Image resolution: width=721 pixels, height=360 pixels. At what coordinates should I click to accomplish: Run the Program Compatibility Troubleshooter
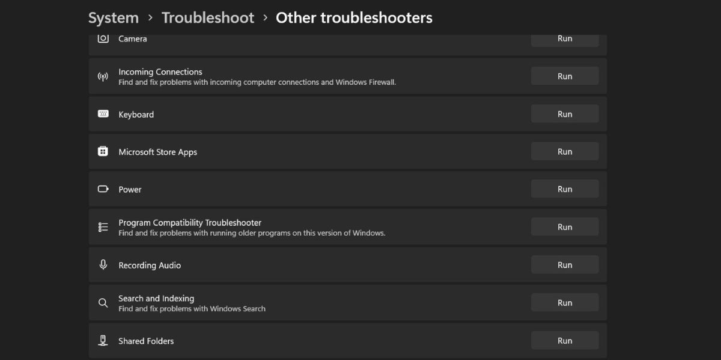pyautogui.click(x=564, y=226)
